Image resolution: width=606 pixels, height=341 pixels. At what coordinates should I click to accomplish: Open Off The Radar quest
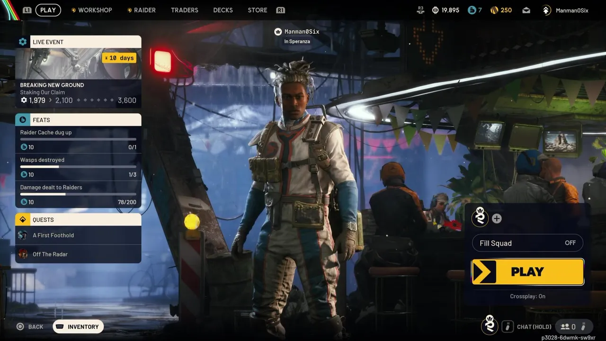click(78, 254)
